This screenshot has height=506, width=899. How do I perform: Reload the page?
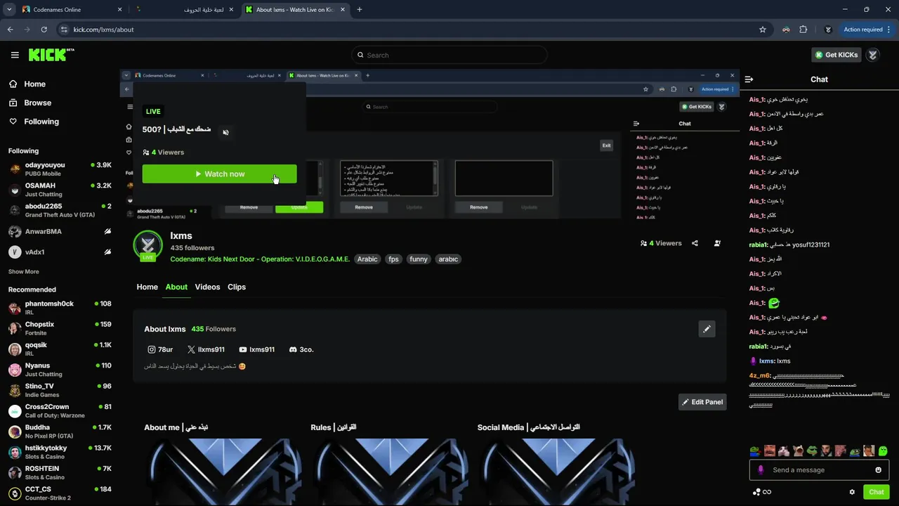pos(44,30)
